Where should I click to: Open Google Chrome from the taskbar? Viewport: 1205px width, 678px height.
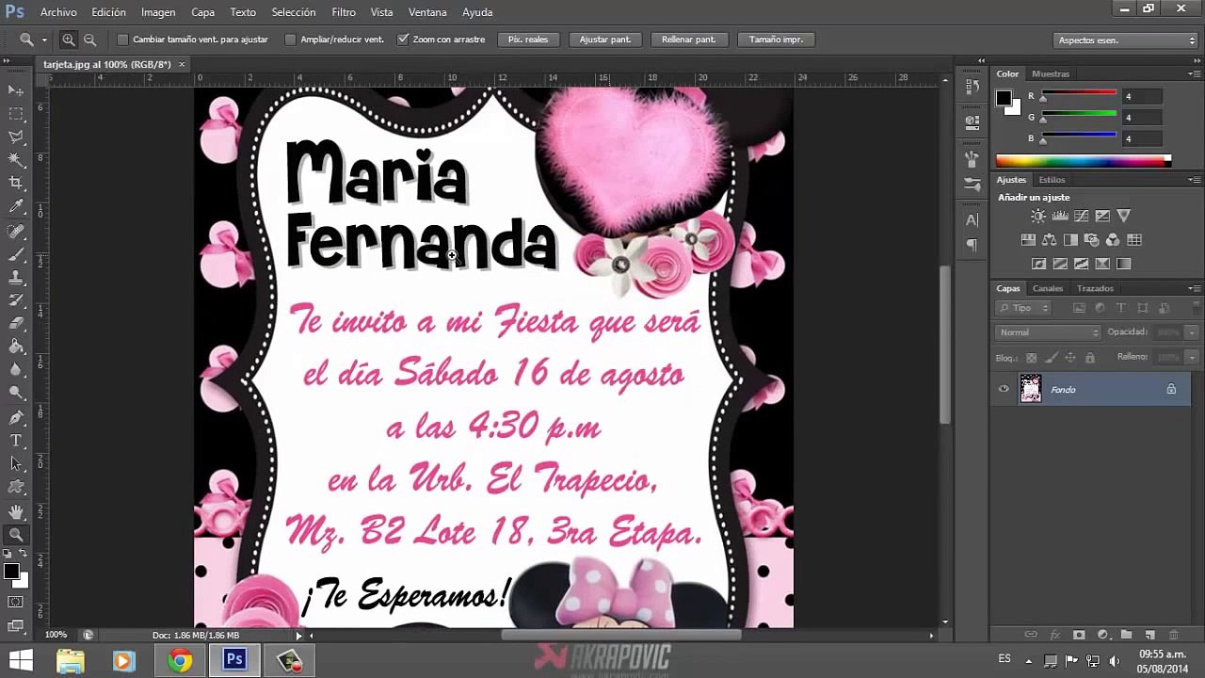pos(179,661)
